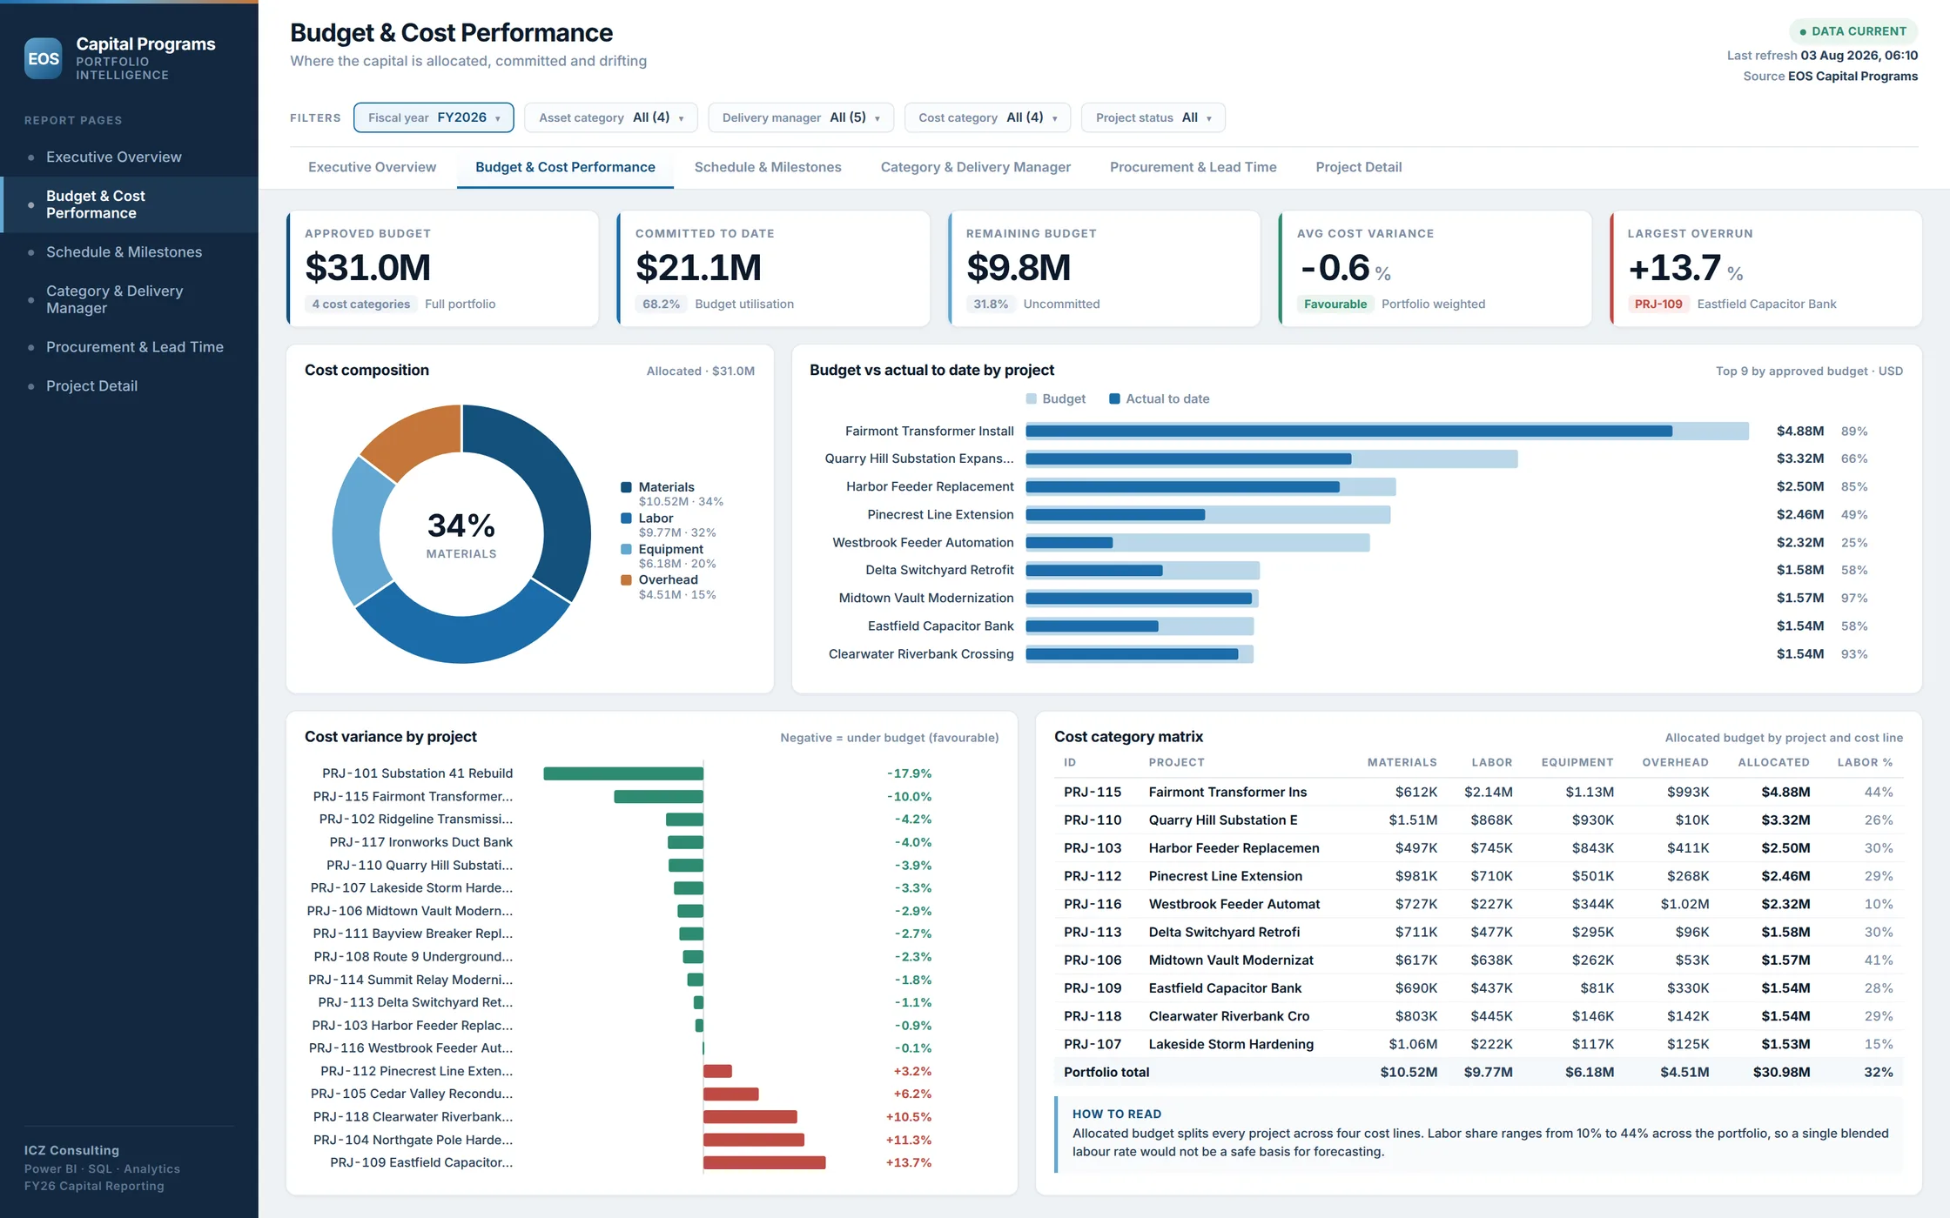1950x1218 pixels.
Task: Click the Approved Budget $31.0M card
Action: tap(442, 268)
